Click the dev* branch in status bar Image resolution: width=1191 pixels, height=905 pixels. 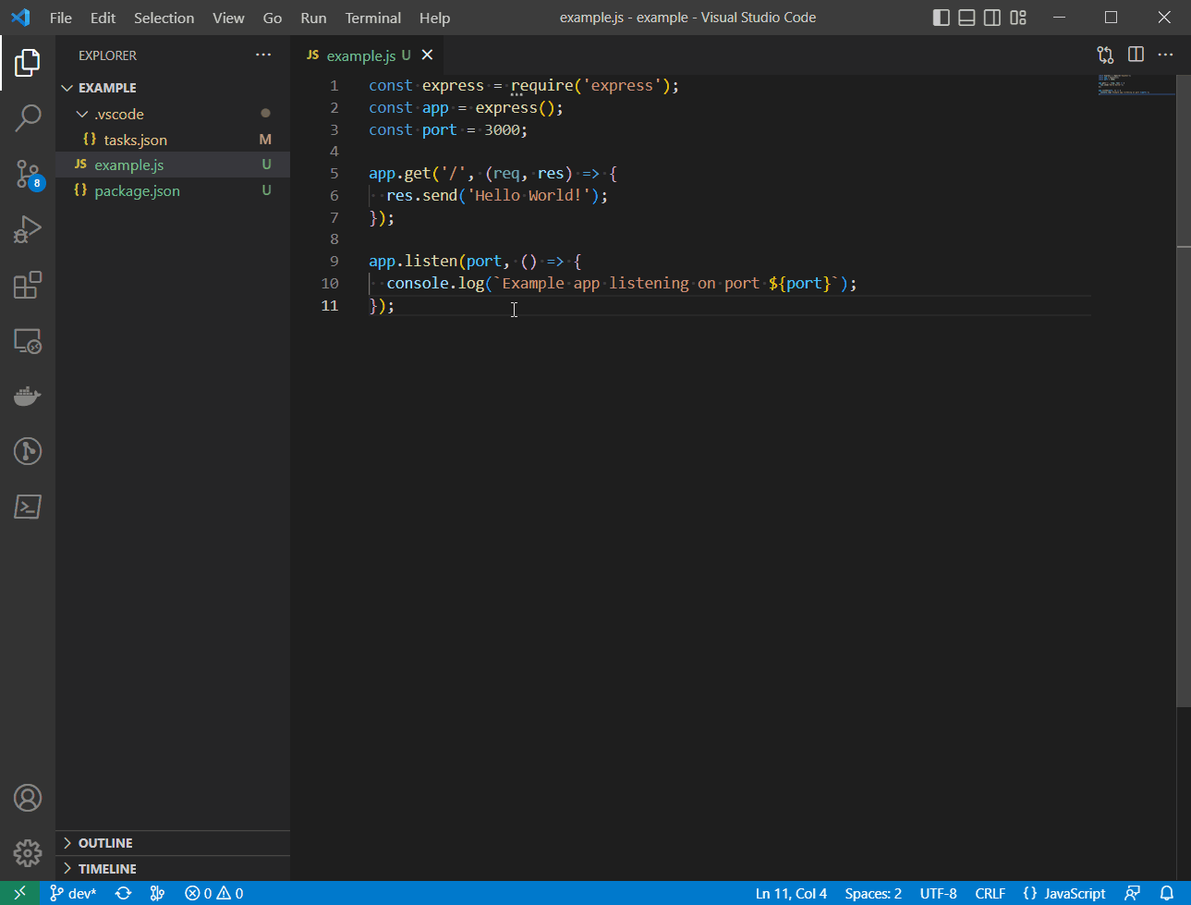[73, 893]
